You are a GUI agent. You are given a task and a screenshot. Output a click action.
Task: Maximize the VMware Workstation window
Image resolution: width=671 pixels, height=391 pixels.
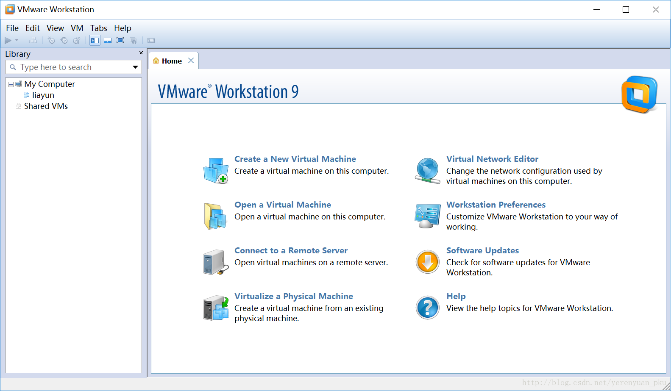click(x=626, y=9)
